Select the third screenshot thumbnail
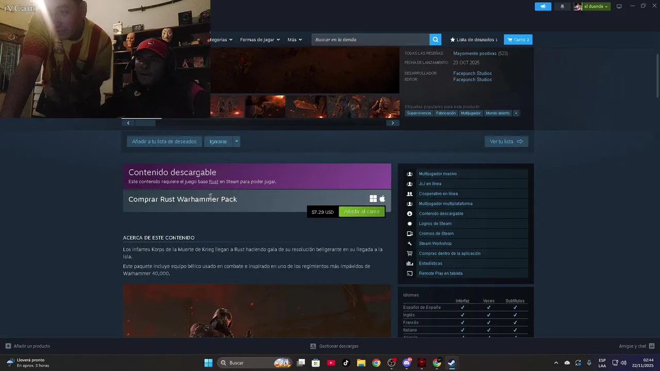660x371 pixels. [x=306, y=107]
